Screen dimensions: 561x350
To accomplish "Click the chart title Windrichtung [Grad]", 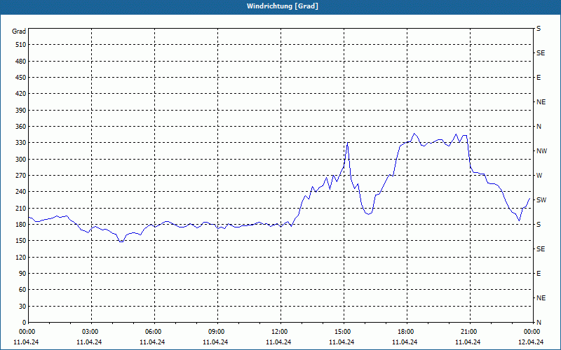I will (x=283, y=6).
